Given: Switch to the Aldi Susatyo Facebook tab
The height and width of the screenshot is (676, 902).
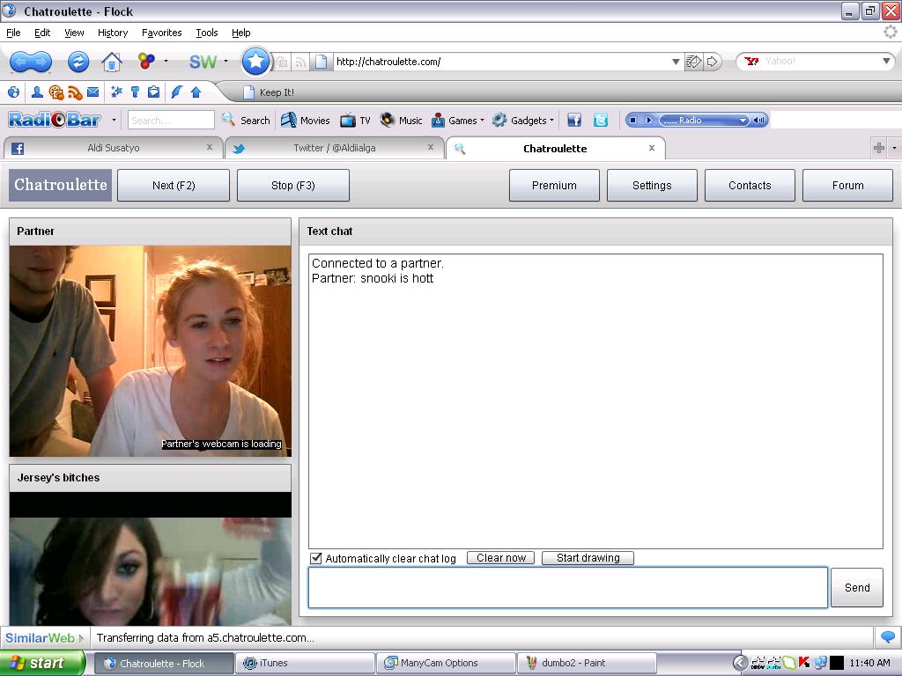Looking at the screenshot, I should (x=114, y=148).
